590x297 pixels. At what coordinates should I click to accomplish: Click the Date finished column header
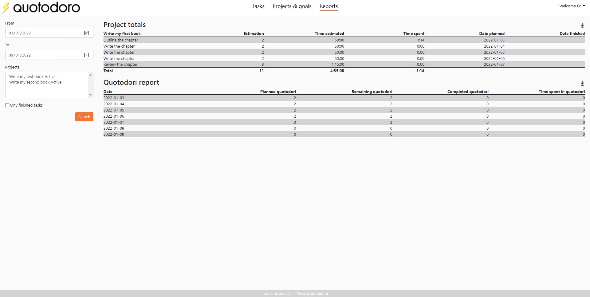572,33
